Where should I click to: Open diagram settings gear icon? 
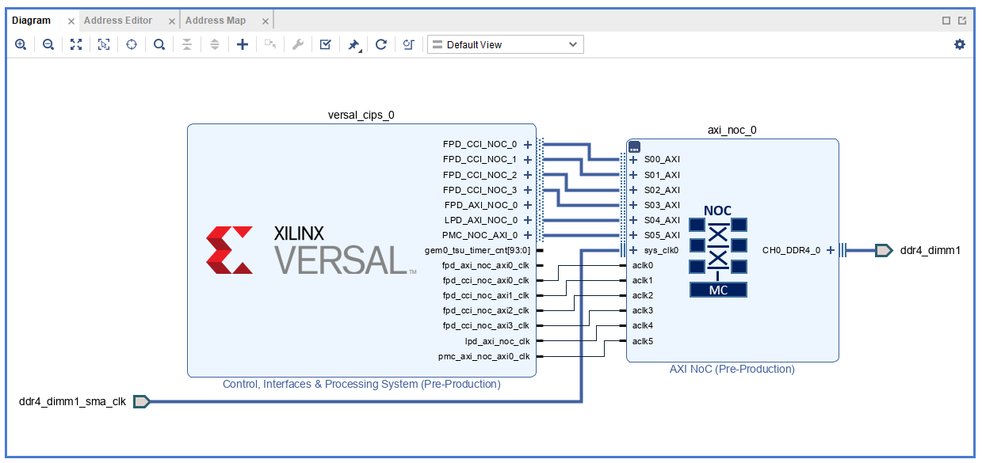(960, 44)
